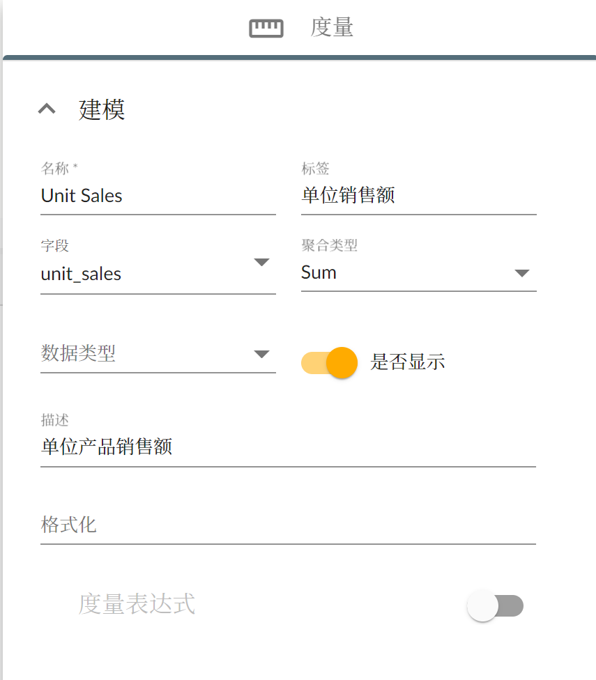Viewport: 596px width, 680px height.
Task: Click the small 聚合类型 caption label
Action: [x=330, y=245]
